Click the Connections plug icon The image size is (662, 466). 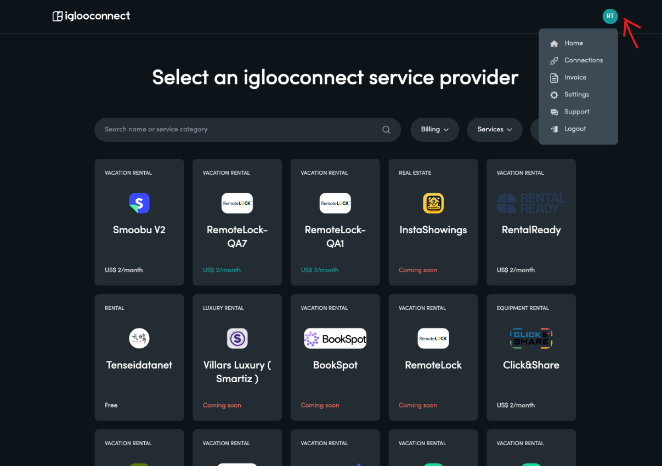pyautogui.click(x=554, y=60)
